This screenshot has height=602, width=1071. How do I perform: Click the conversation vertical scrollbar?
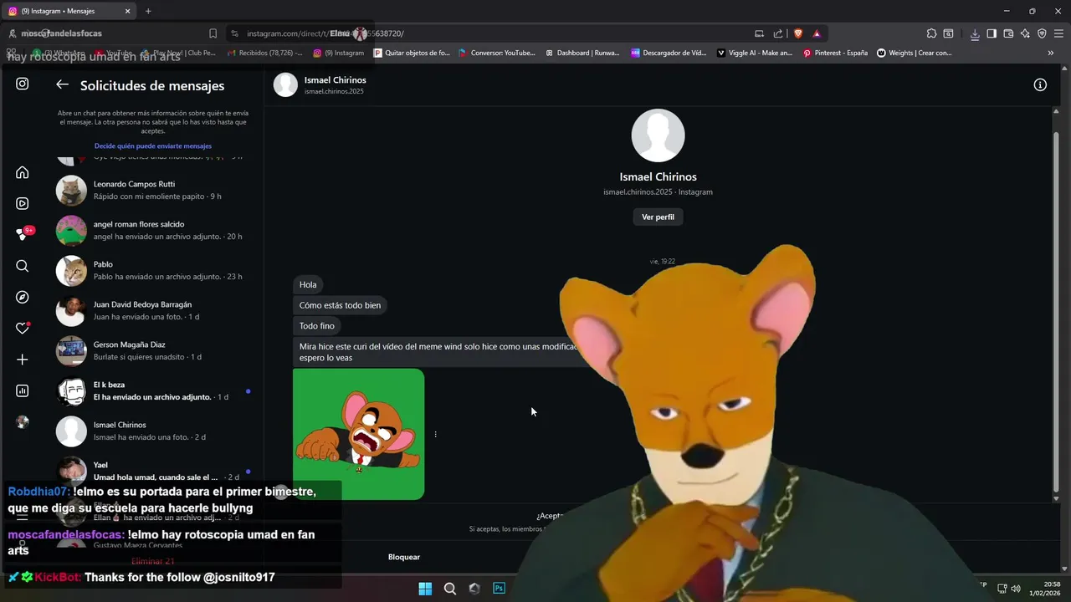tap(1056, 314)
